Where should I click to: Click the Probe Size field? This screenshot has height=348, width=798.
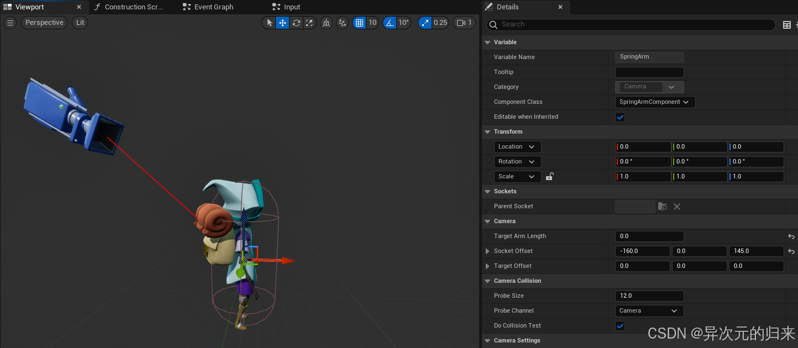pyautogui.click(x=649, y=296)
